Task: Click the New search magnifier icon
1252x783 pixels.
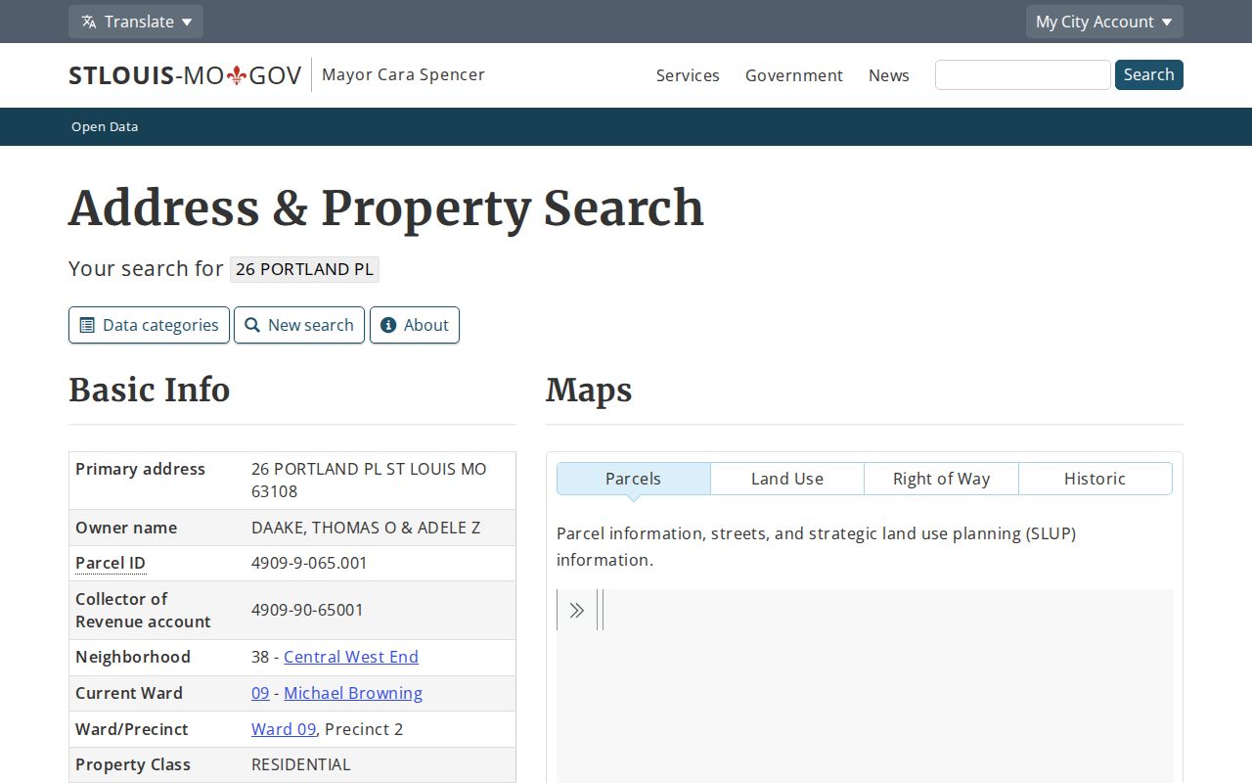Action: pos(252,325)
